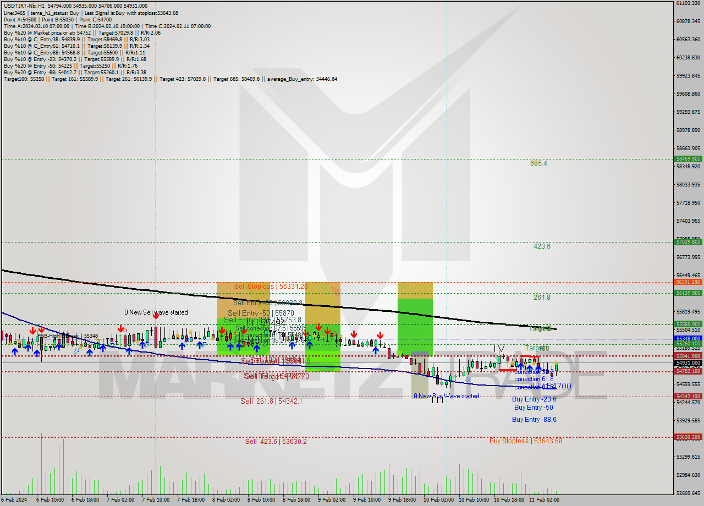This screenshot has width=704, height=506.
Task: Click the orange 56331.280 price tag
Action: pos(688,282)
